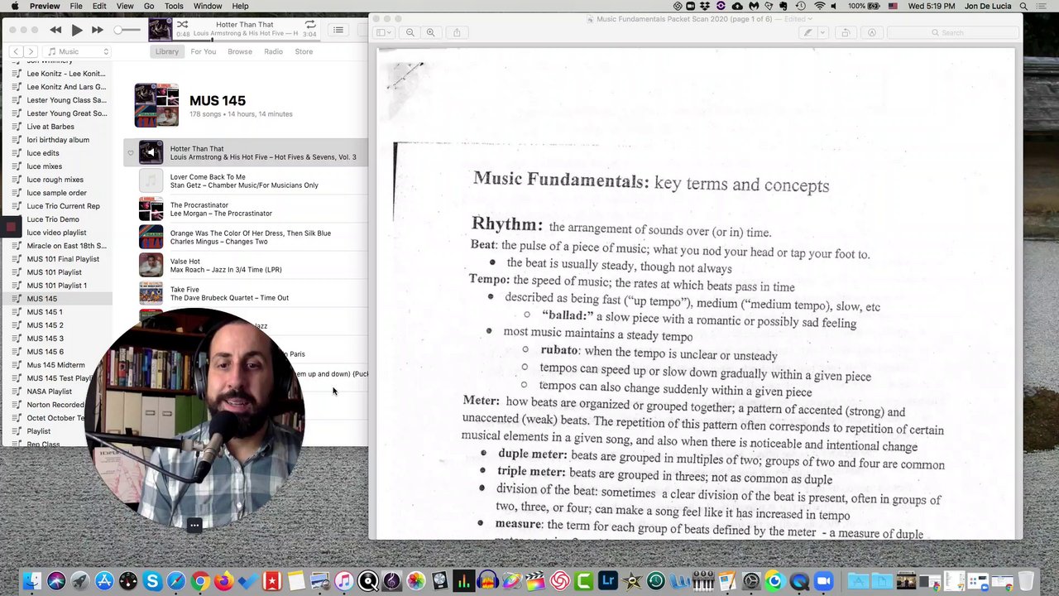The width and height of the screenshot is (1059, 596).
Task: Click the Preview search field
Action: coord(952,32)
